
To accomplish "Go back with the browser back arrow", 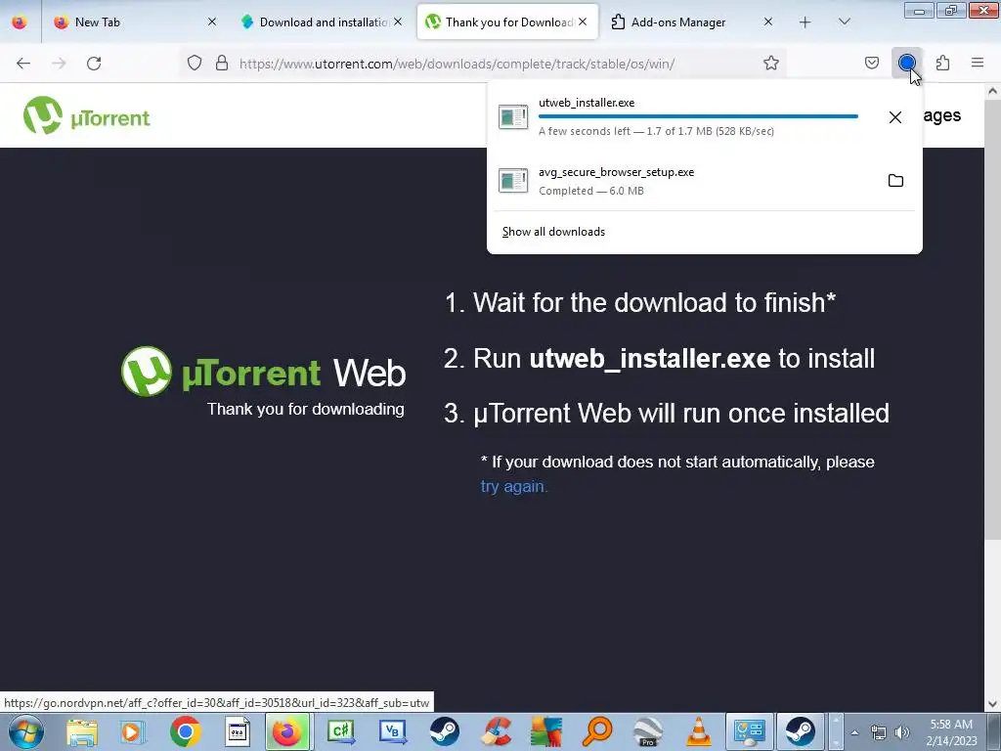I will pos(23,64).
